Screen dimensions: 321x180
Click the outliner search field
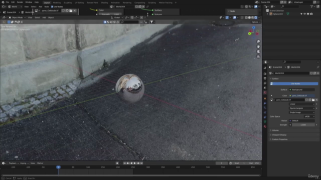pos(290,6)
